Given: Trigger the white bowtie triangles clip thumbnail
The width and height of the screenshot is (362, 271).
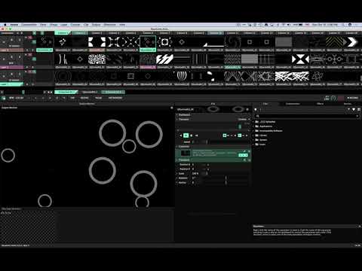Looking at the screenshot, I should [300, 59].
